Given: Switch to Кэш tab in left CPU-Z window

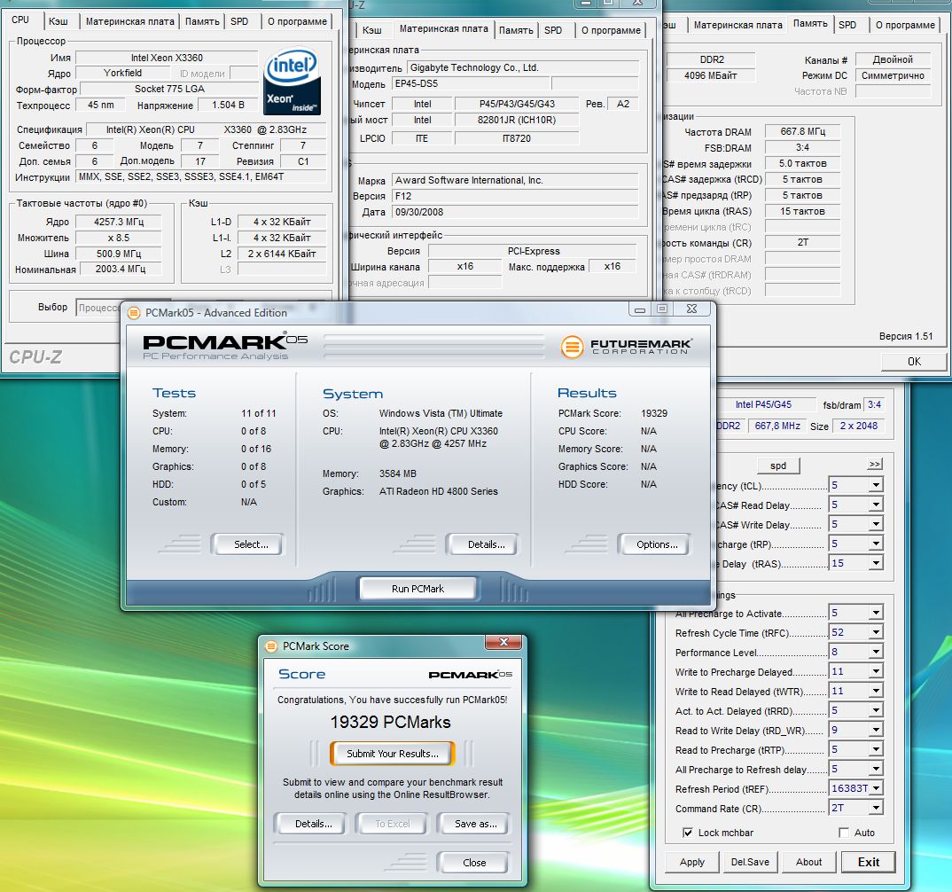Looking at the screenshot, I should (x=59, y=21).
